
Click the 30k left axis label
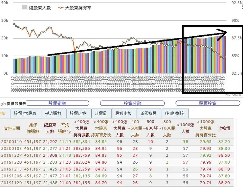pyautogui.click(x=5, y=20)
